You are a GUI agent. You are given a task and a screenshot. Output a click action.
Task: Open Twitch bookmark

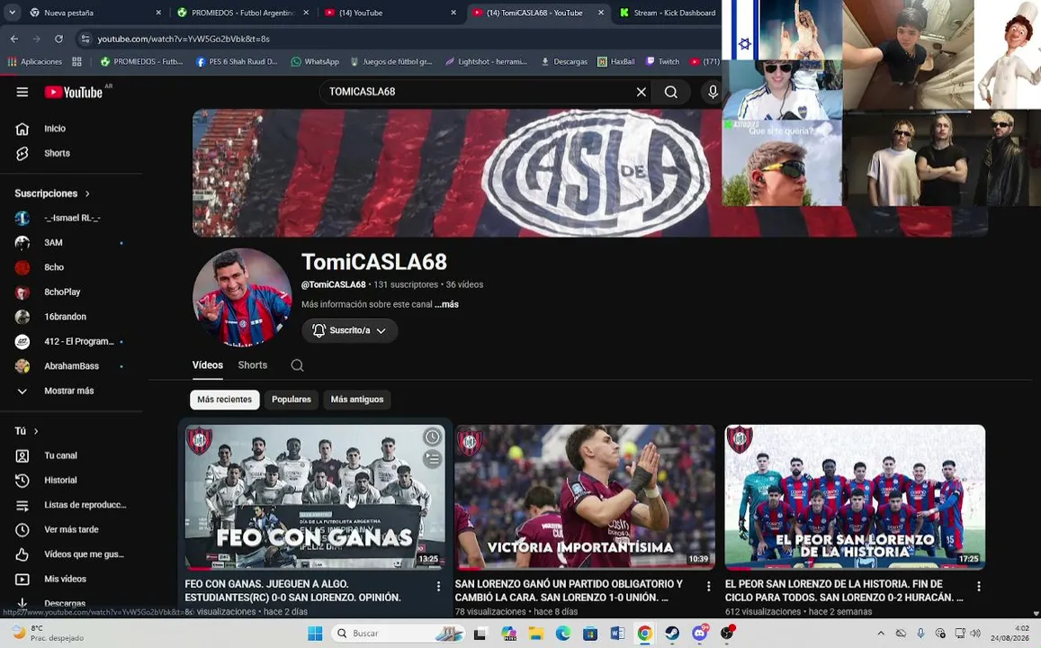click(x=662, y=62)
